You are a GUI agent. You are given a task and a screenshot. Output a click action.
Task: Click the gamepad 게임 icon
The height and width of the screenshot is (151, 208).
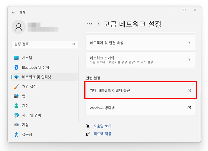pos(16,125)
